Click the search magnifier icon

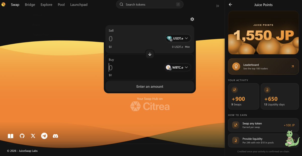(x=121, y=5)
